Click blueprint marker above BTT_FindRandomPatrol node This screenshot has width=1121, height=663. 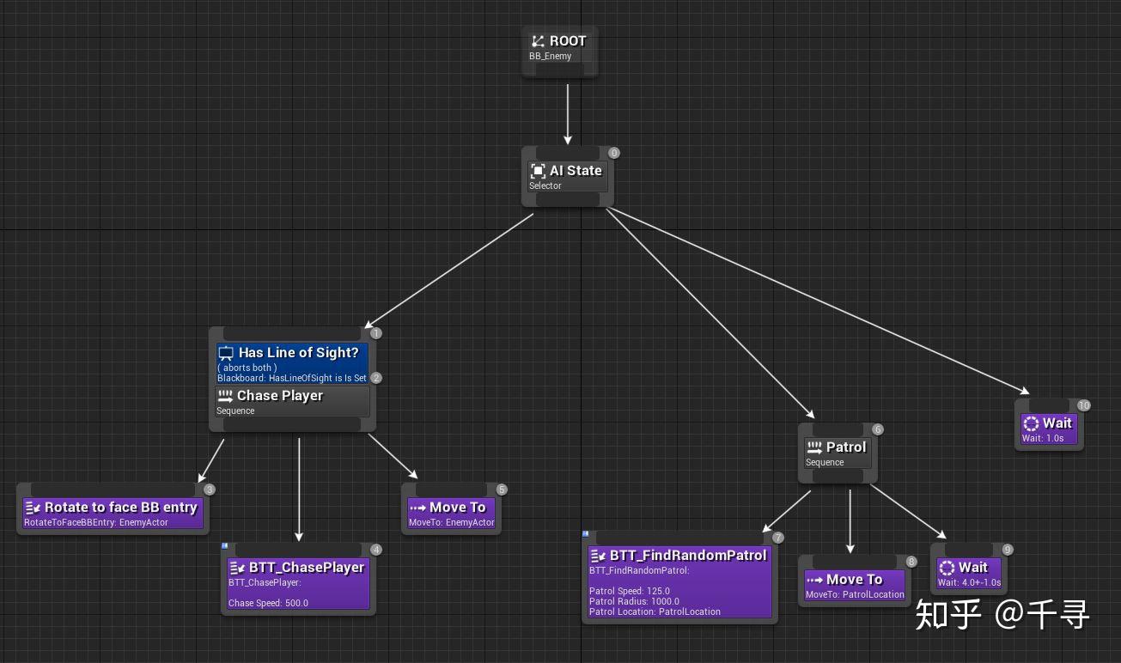[x=586, y=533]
